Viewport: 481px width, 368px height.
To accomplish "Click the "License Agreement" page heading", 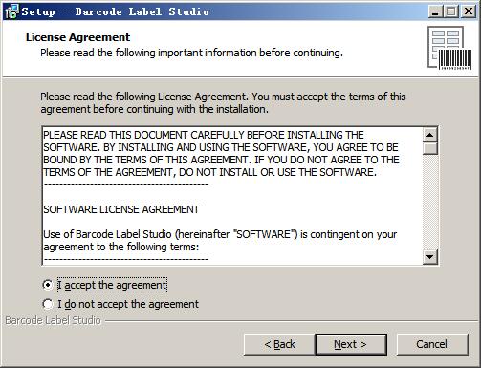I will point(77,37).
